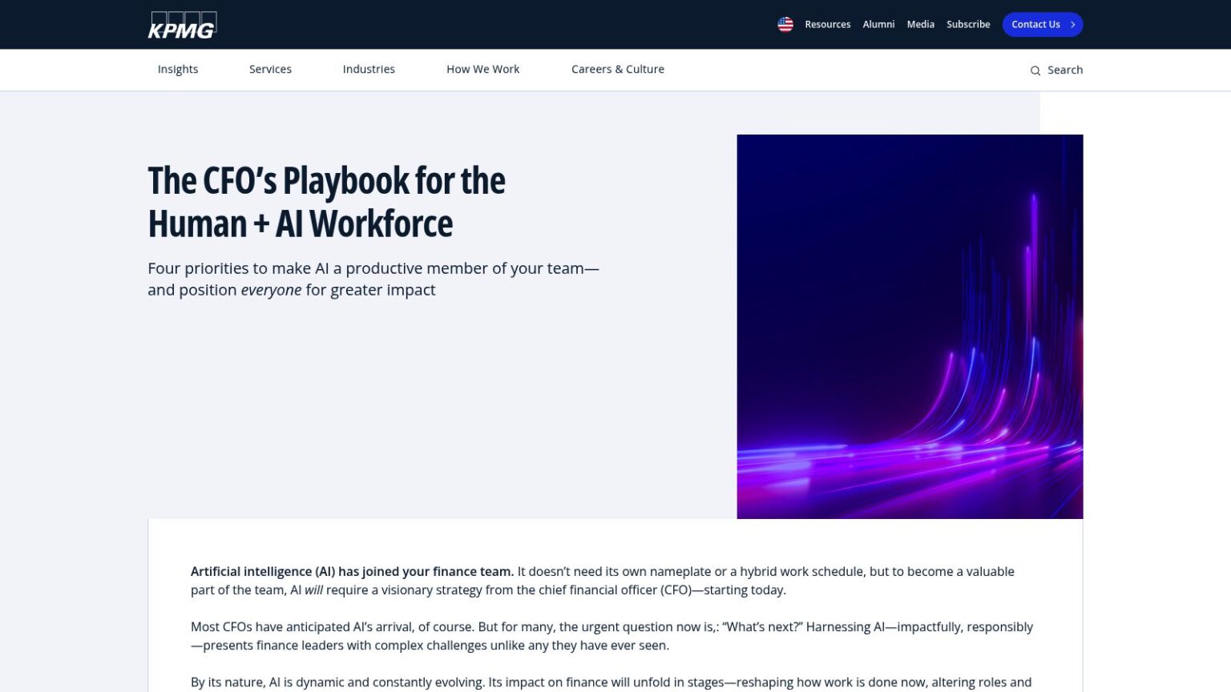Click the paragraph starting 'Most CFOs have anticipated'
The height and width of the screenshot is (692, 1231).
point(612,636)
